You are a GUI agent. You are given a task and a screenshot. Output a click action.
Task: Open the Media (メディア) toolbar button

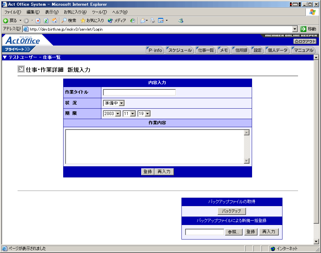click(117, 21)
